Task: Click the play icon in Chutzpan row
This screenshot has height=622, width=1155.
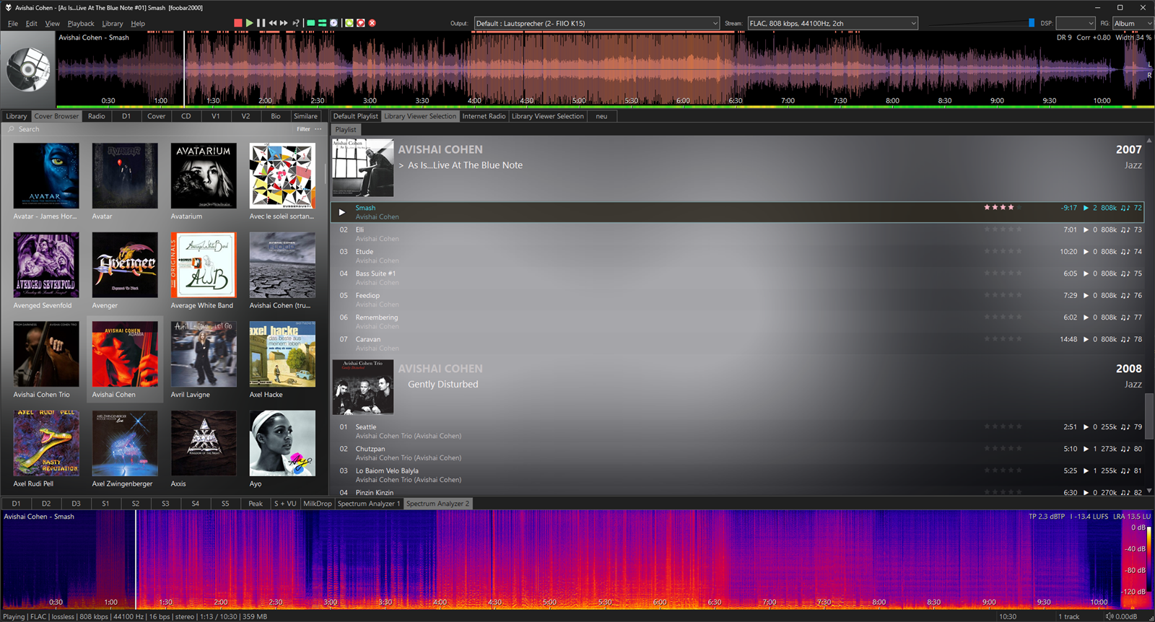Action: coord(1086,449)
